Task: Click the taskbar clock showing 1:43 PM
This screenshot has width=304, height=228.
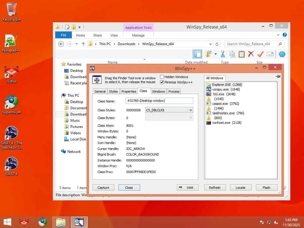Action: click(291, 222)
